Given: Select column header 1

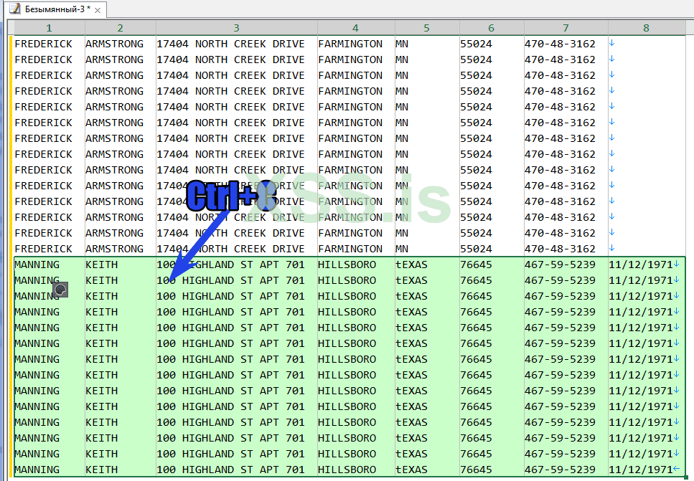Looking at the screenshot, I should click(49, 28).
